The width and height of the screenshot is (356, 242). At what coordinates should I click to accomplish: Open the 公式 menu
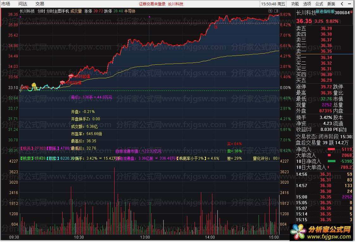(319, 4)
